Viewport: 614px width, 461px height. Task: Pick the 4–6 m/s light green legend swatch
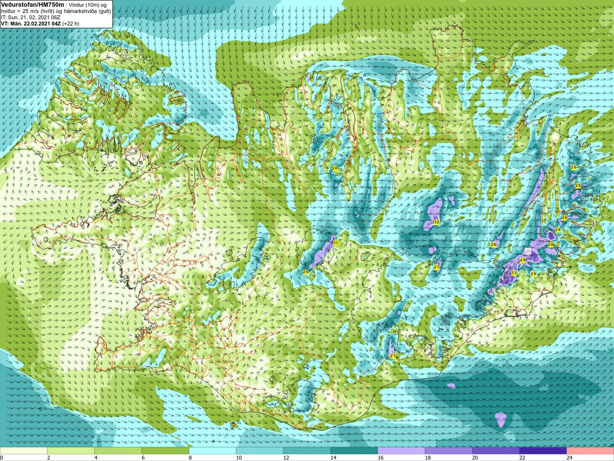point(118,451)
